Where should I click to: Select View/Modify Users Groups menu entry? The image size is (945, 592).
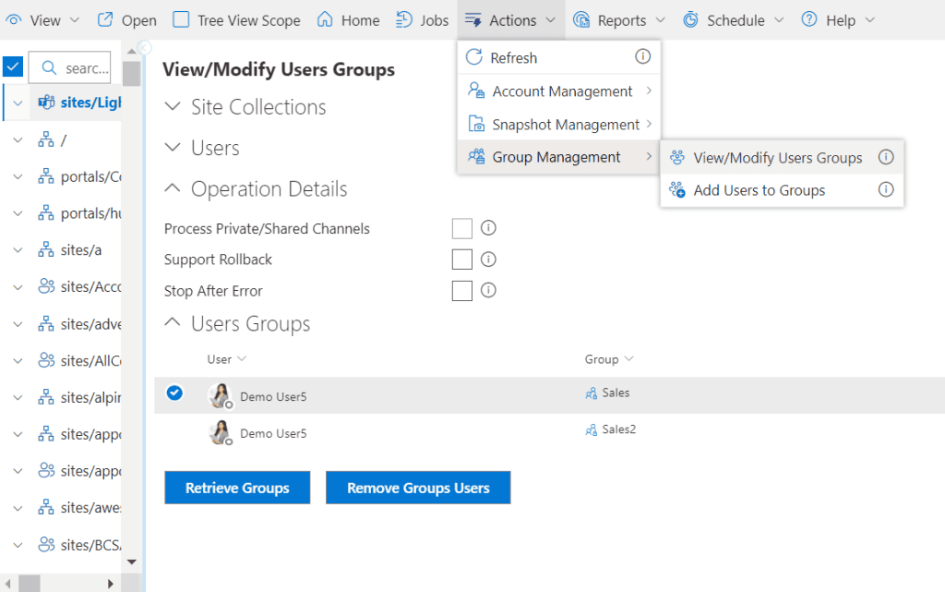tap(778, 157)
